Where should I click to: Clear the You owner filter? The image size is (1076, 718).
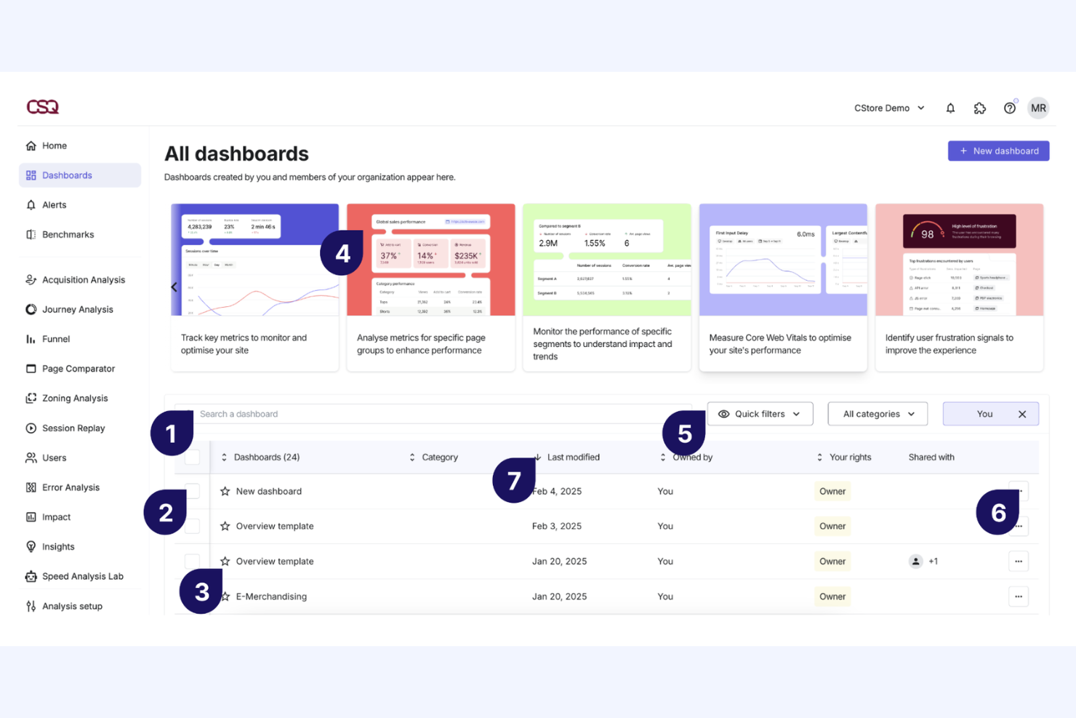pyautogui.click(x=1022, y=413)
